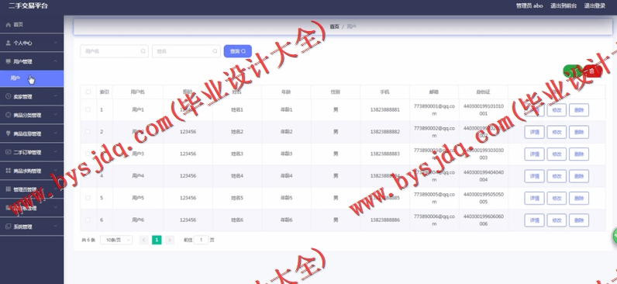
Task: Click 详情 button for row 用户5
Action: 534,198
